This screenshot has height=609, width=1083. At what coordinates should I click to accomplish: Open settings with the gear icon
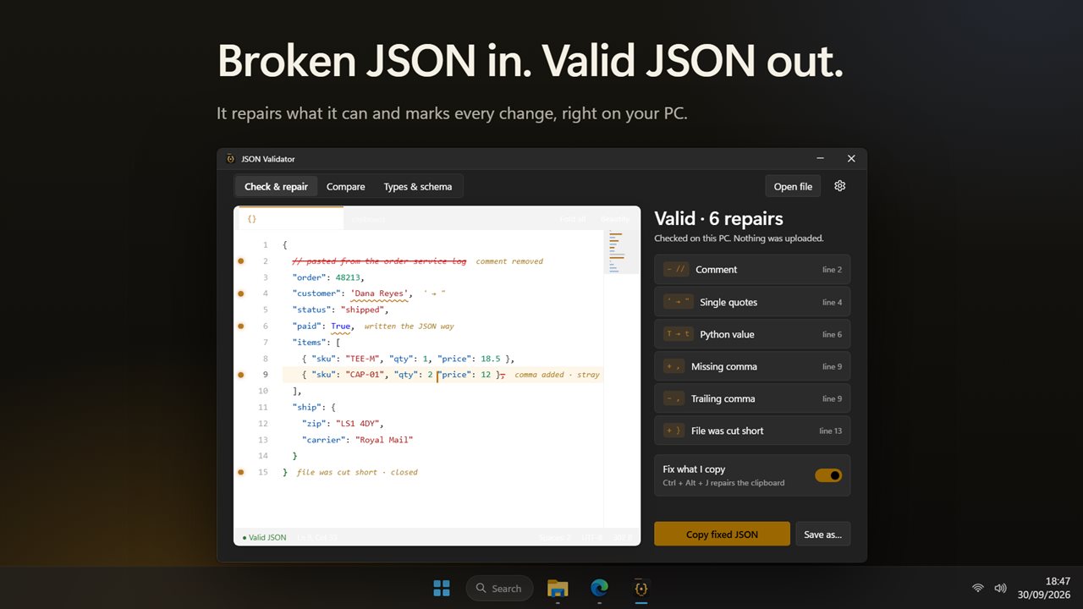tap(839, 186)
